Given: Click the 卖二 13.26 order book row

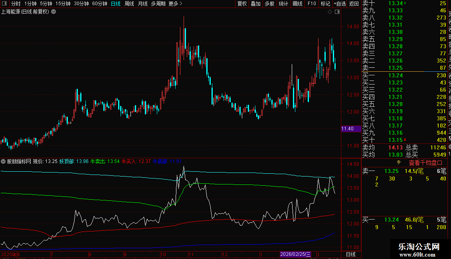Looking at the screenshot, I should (404, 61).
